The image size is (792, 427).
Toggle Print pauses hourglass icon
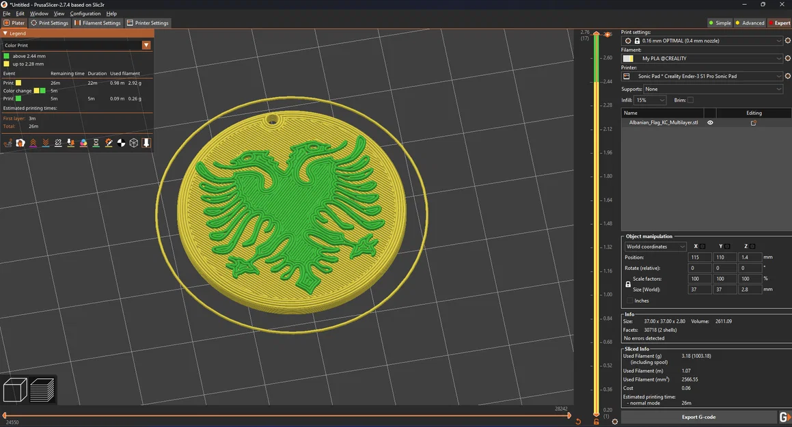(x=96, y=143)
